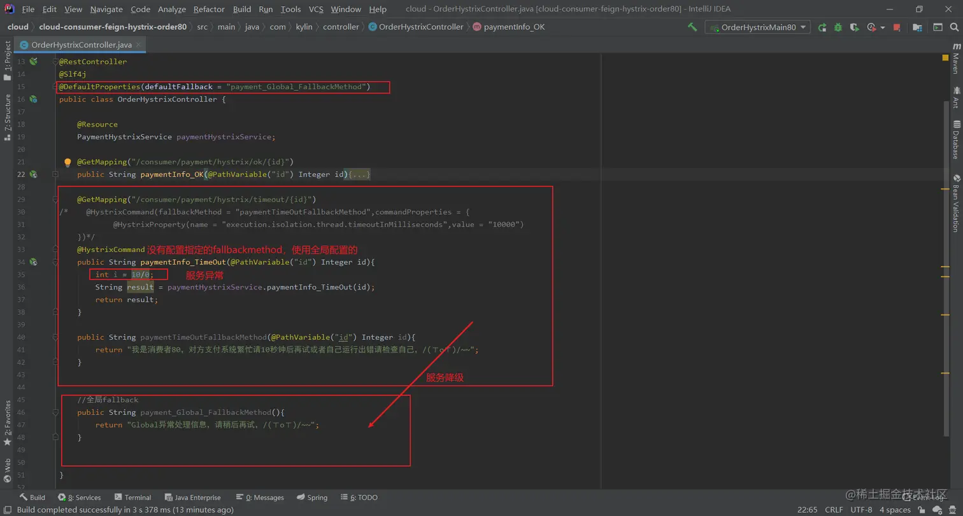The width and height of the screenshot is (963, 516).
Task: Open Search Everywhere magnifier icon
Action: 955,27
